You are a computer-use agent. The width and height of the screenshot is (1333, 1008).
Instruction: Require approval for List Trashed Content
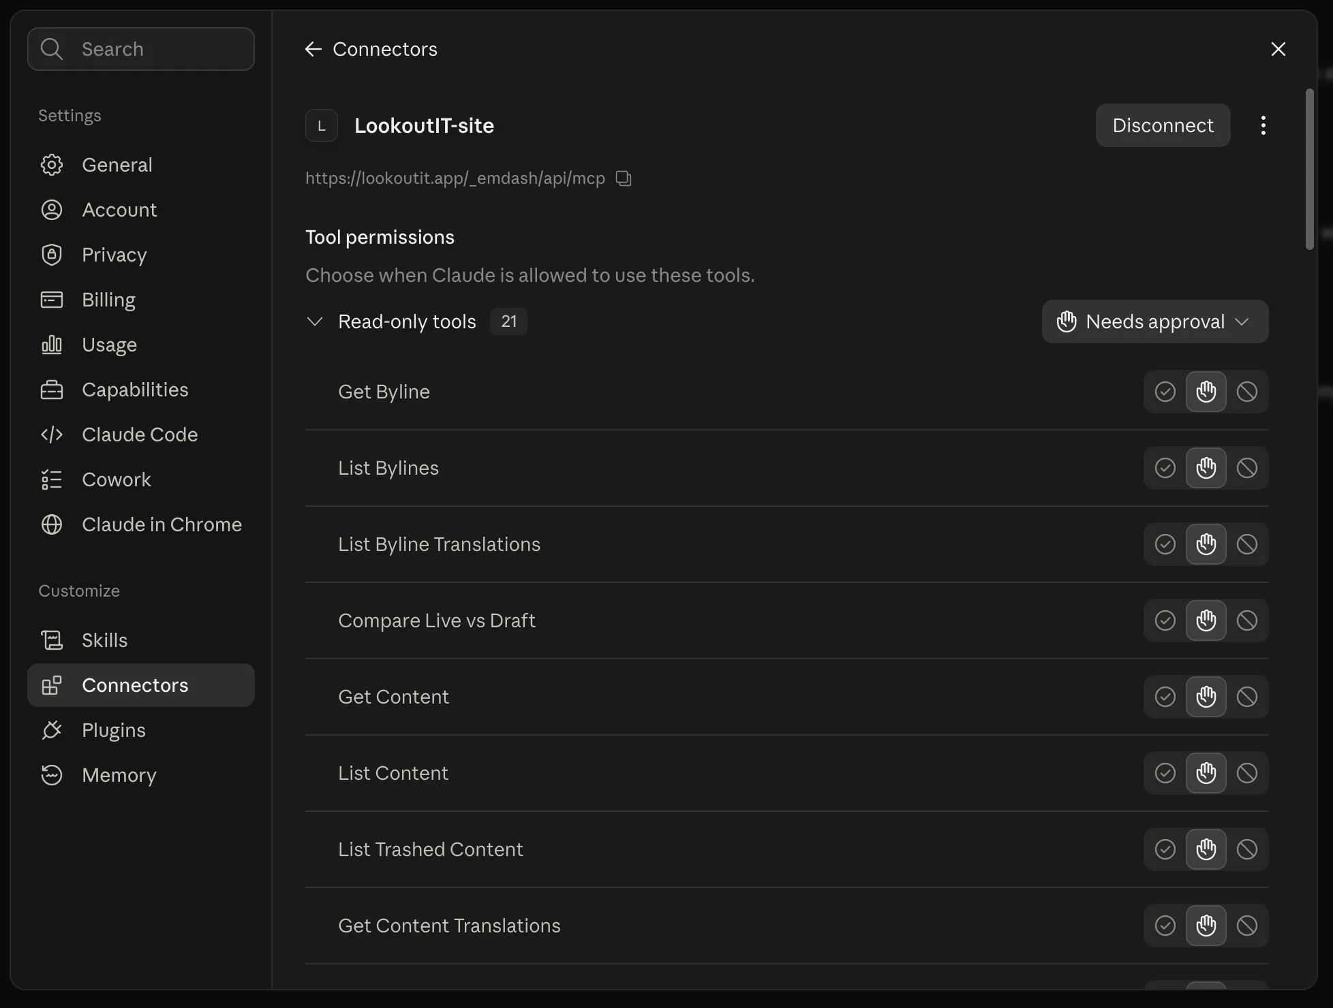click(1206, 849)
